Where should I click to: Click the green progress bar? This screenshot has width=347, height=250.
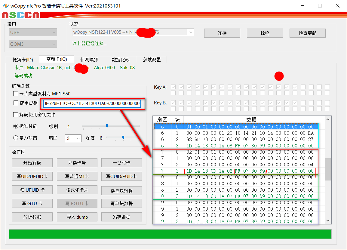coord(170,234)
